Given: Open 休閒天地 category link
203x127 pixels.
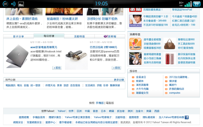Looking at the screenshot, I should click(50, 85).
